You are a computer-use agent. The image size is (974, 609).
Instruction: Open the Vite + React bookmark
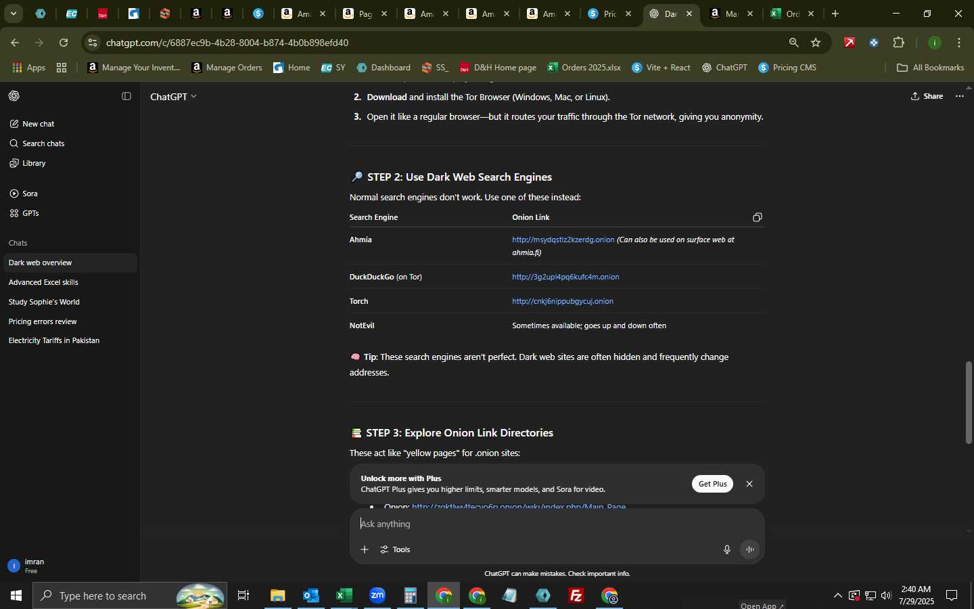point(662,68)
